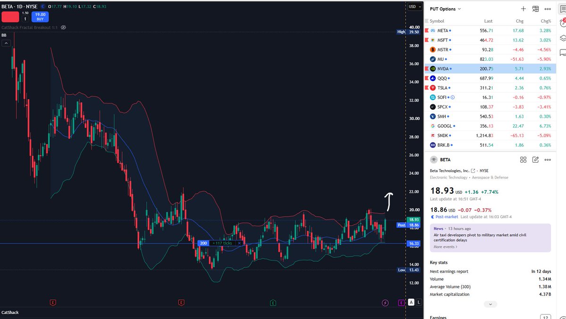Viewport: 566px width, 319px height.
Task: Select the BRK.B watchlist row
Action: 491,145
